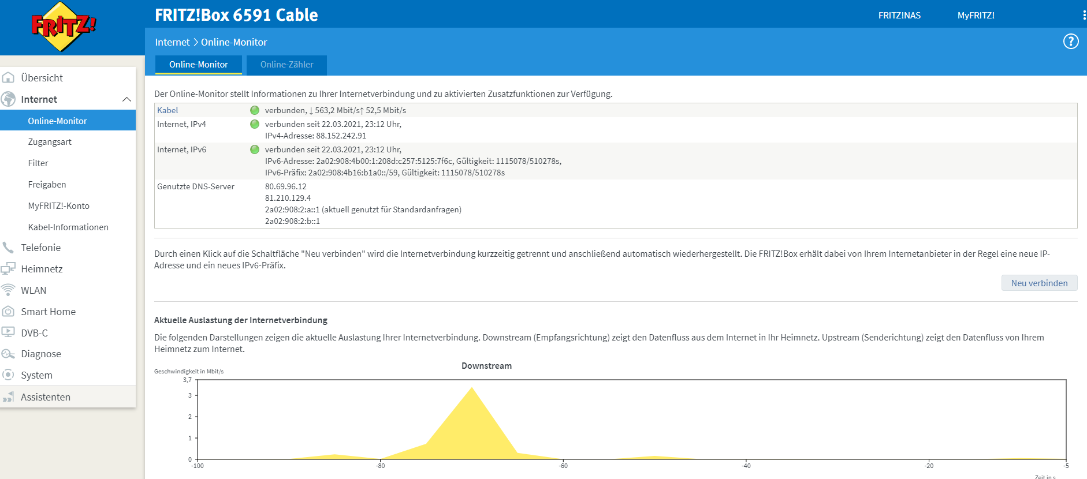
Task: Click the Smart Home icon
Action: [x=8, y=311]
